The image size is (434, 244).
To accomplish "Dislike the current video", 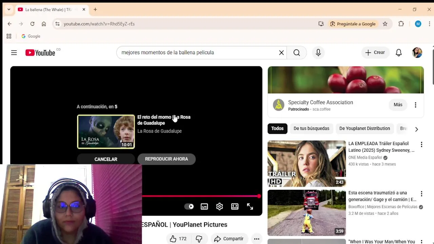I will (x=199, y=239).
